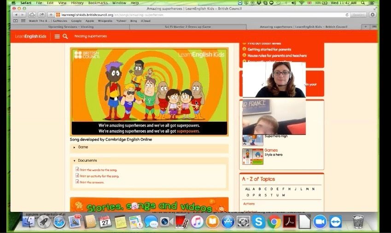Show bookmarks sidebar via the book icon
Viewport: 391px width, 233px height.
click(16, 21)
